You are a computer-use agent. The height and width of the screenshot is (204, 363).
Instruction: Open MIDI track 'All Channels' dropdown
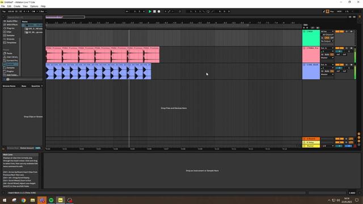(x=327, y=35)
